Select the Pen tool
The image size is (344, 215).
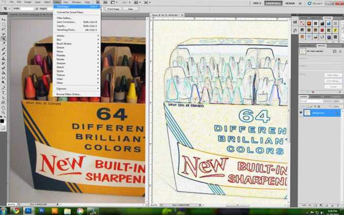(3, 87)
